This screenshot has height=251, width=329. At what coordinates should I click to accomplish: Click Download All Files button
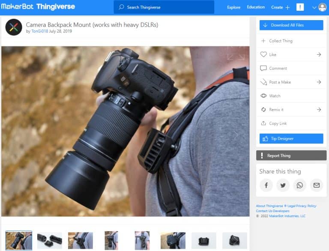291,25
